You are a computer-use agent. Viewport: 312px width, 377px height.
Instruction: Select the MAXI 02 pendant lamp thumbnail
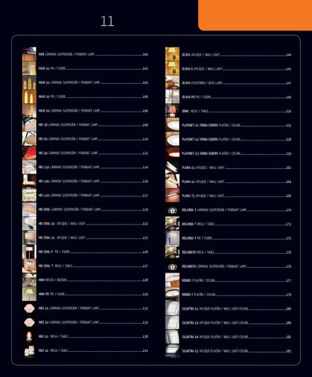pos(29,111)
